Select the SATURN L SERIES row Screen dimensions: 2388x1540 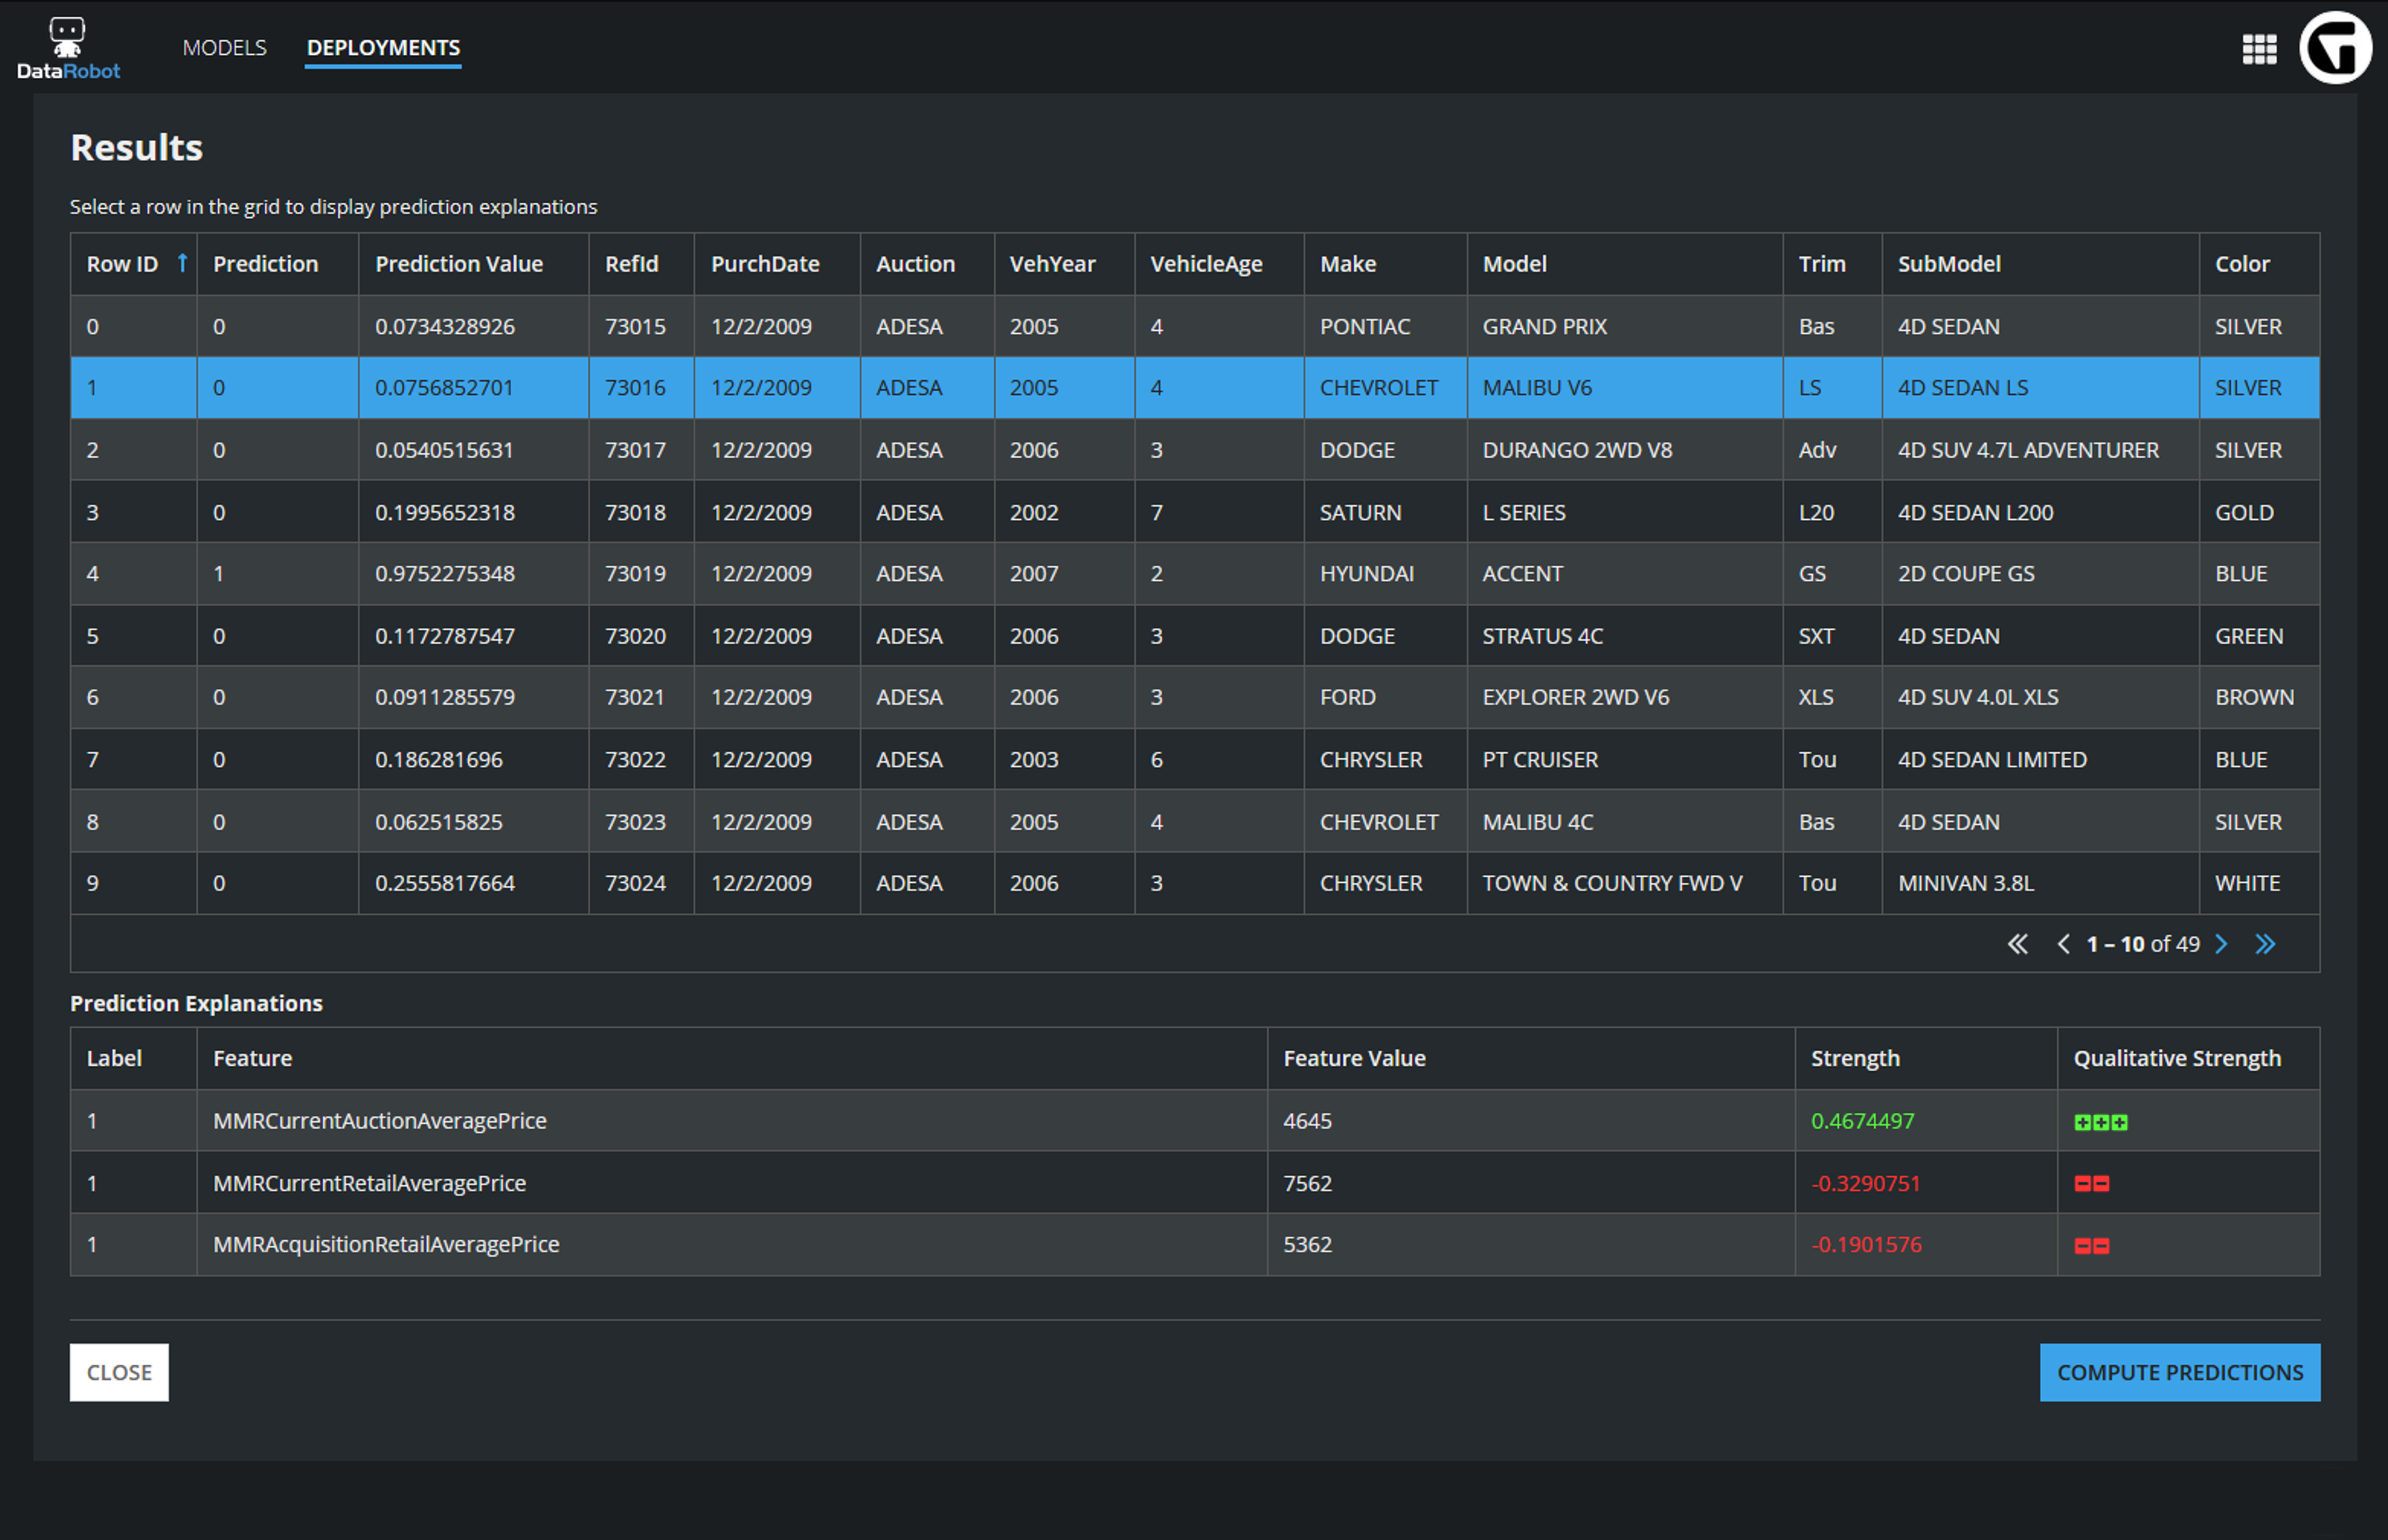coord(1195,512)
